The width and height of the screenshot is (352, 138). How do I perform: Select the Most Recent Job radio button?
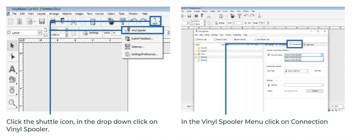256,40
